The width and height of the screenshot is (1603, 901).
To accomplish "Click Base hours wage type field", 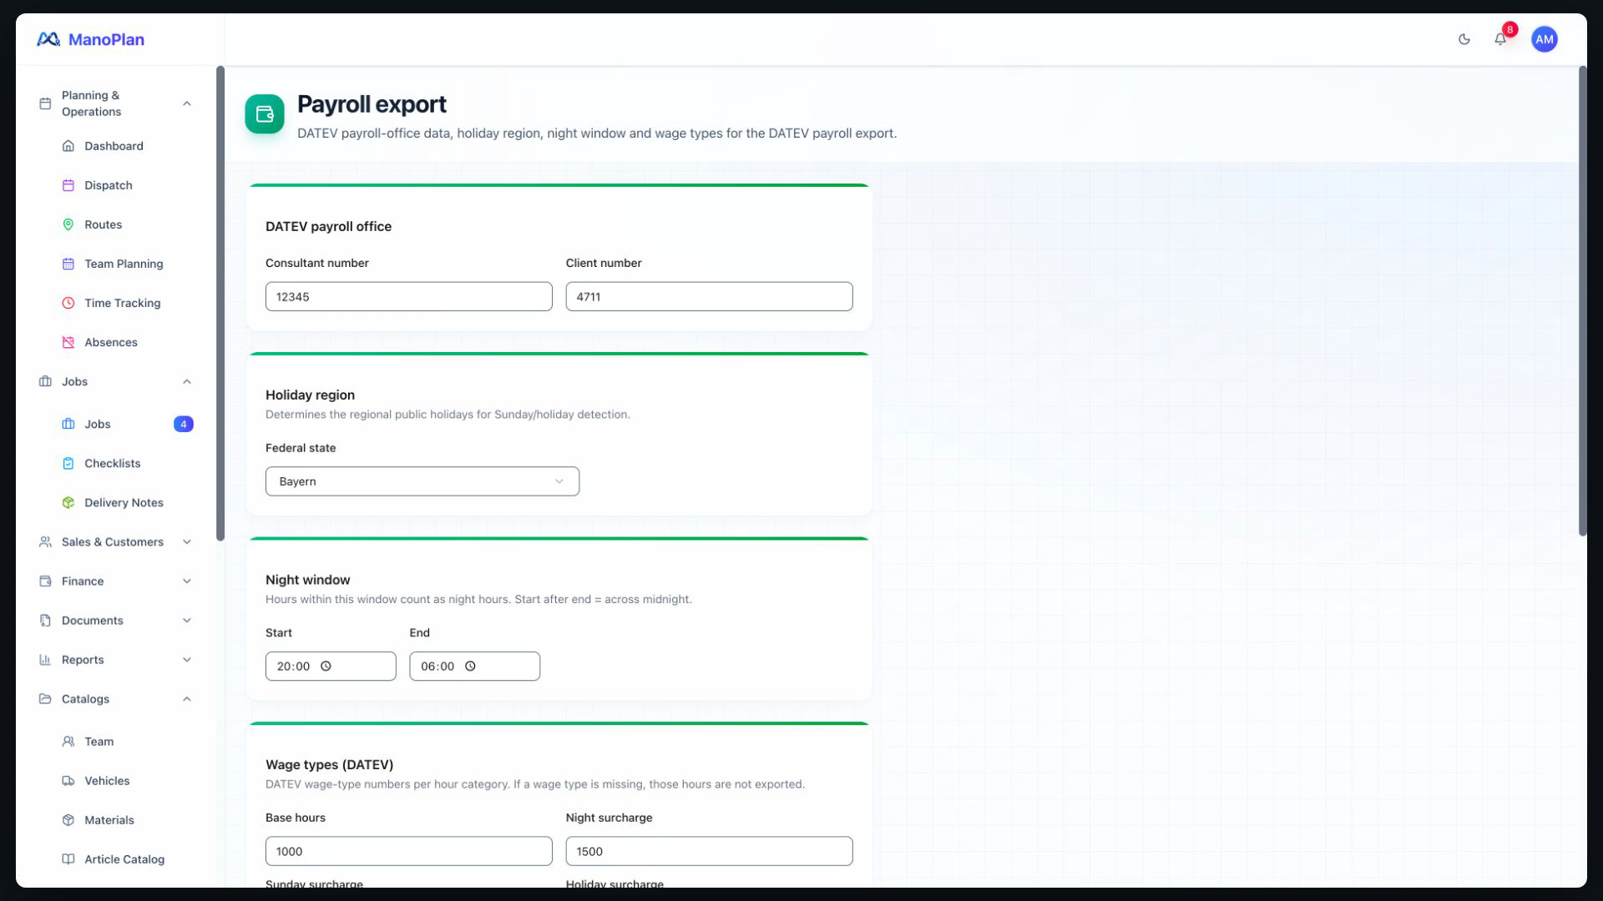I will pos(409,851).
